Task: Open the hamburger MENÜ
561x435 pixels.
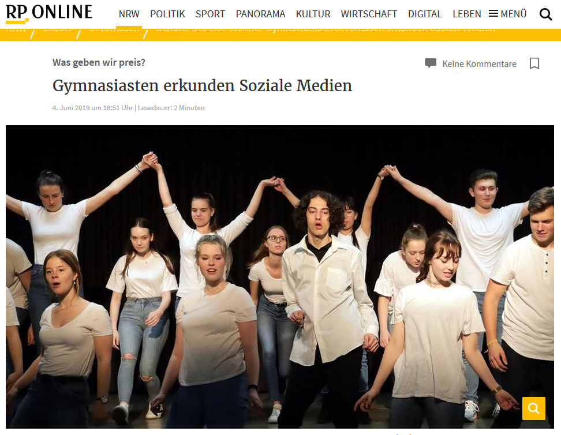Action: tap(508, 14)
